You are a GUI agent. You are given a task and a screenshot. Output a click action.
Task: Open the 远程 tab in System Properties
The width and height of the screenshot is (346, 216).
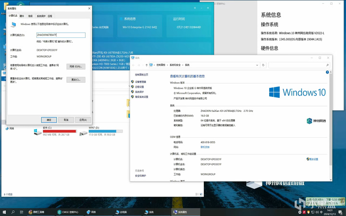tap(50, 16)
